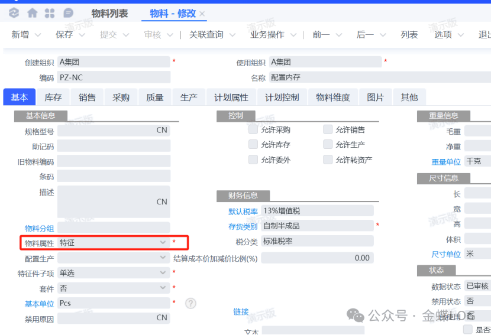Image resolution: width=491 pixels, height=335 pixels.
Task: Click the 条码 input field
Action: point(114,176)
